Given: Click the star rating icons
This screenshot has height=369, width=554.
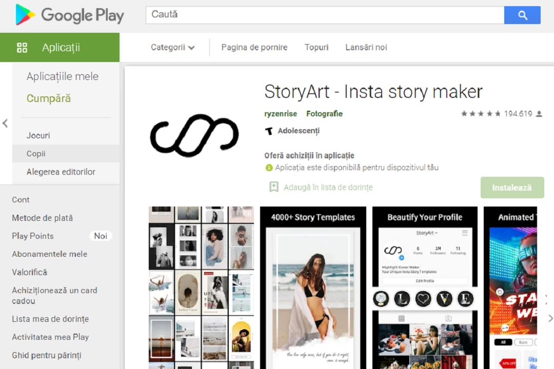Looking at the screenshot, I should pyautogui.click(x=481, y=114).
